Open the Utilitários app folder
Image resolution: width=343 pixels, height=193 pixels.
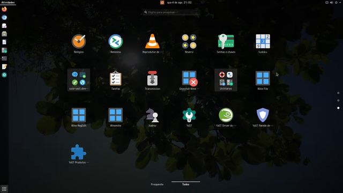click(x=226, y=80)
